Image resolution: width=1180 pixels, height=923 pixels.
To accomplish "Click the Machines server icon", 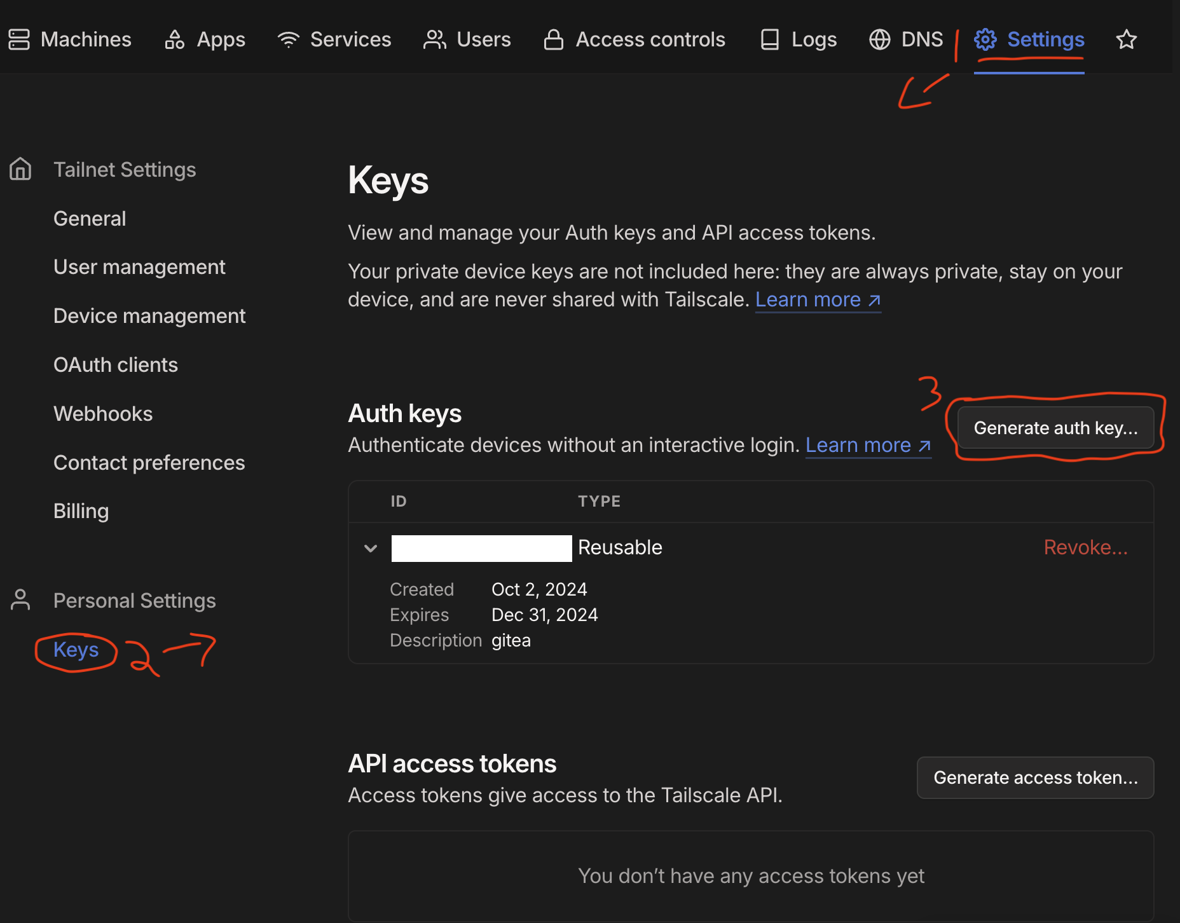I will click(x=19, y=39).
